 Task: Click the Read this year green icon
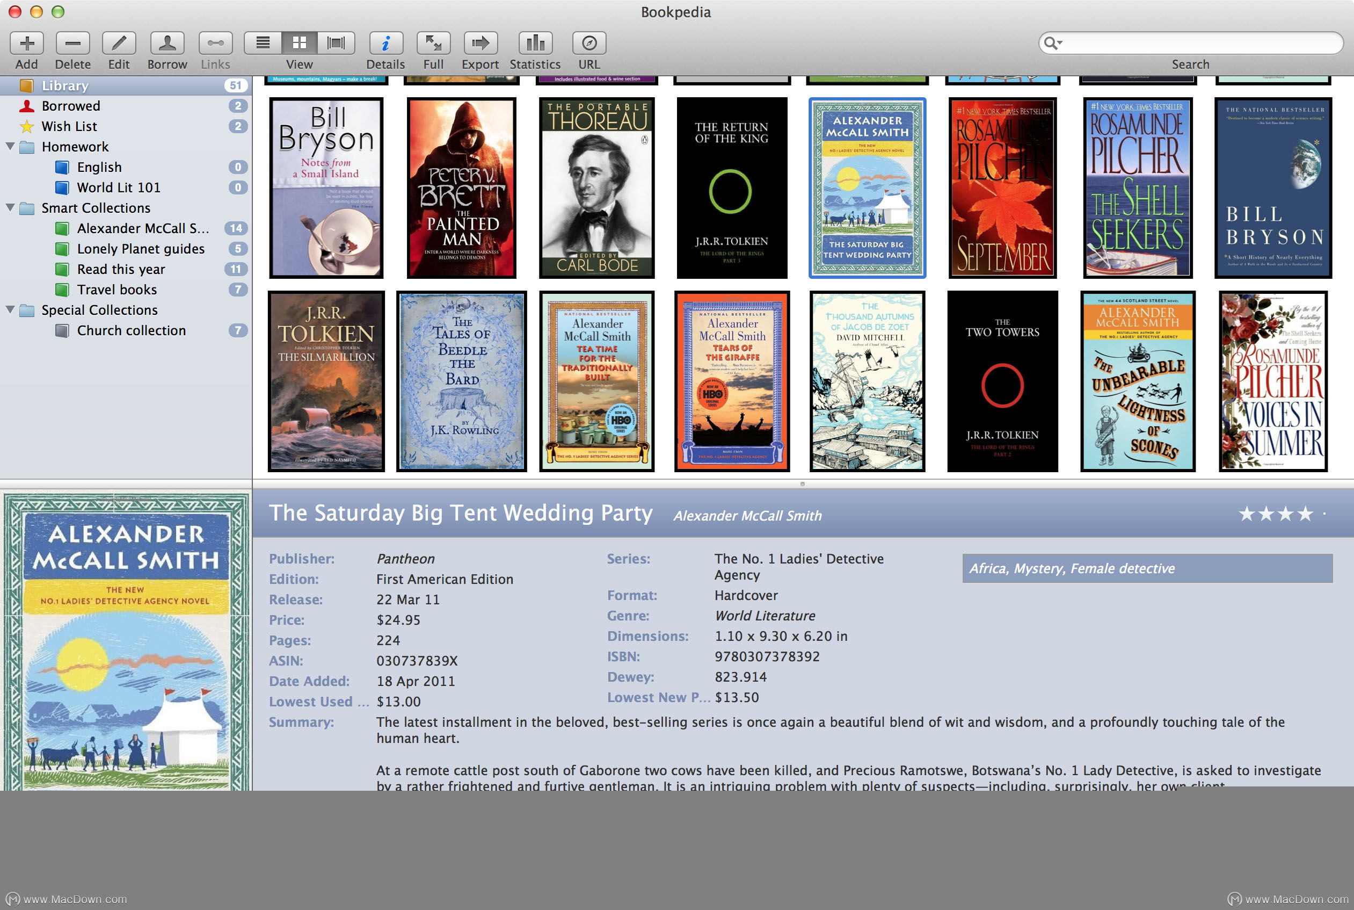(x=62, y=269)
